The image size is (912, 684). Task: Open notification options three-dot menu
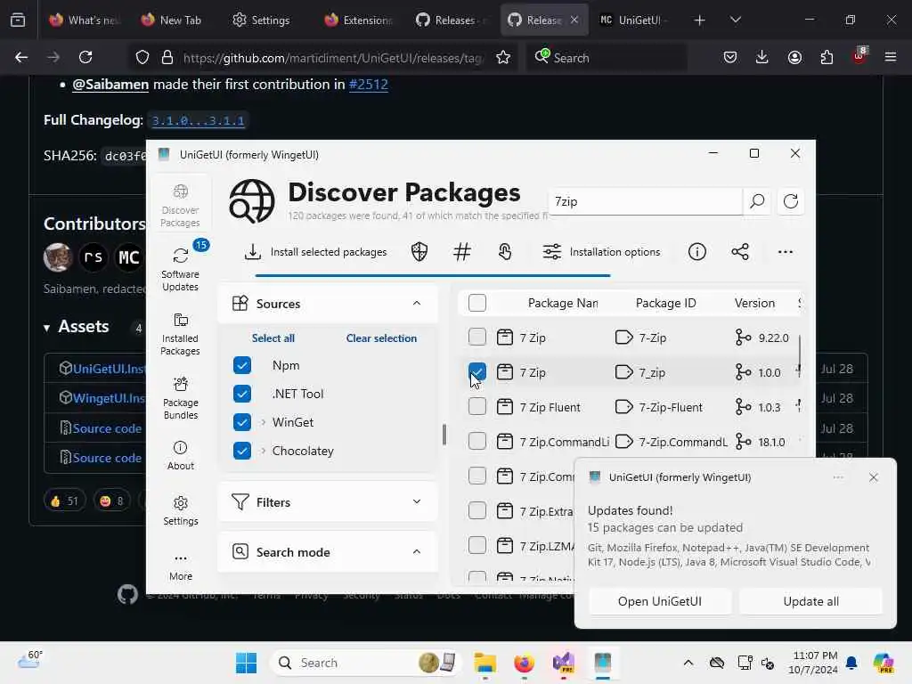(838, 477)
